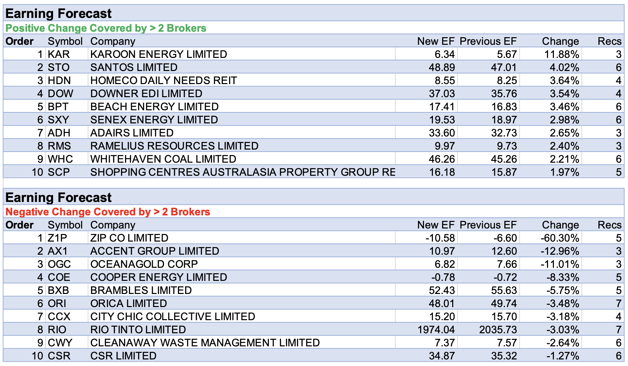Select the BPT symbol cell
The height and width of the screenshot is (366, 628).
pos(58,106)
